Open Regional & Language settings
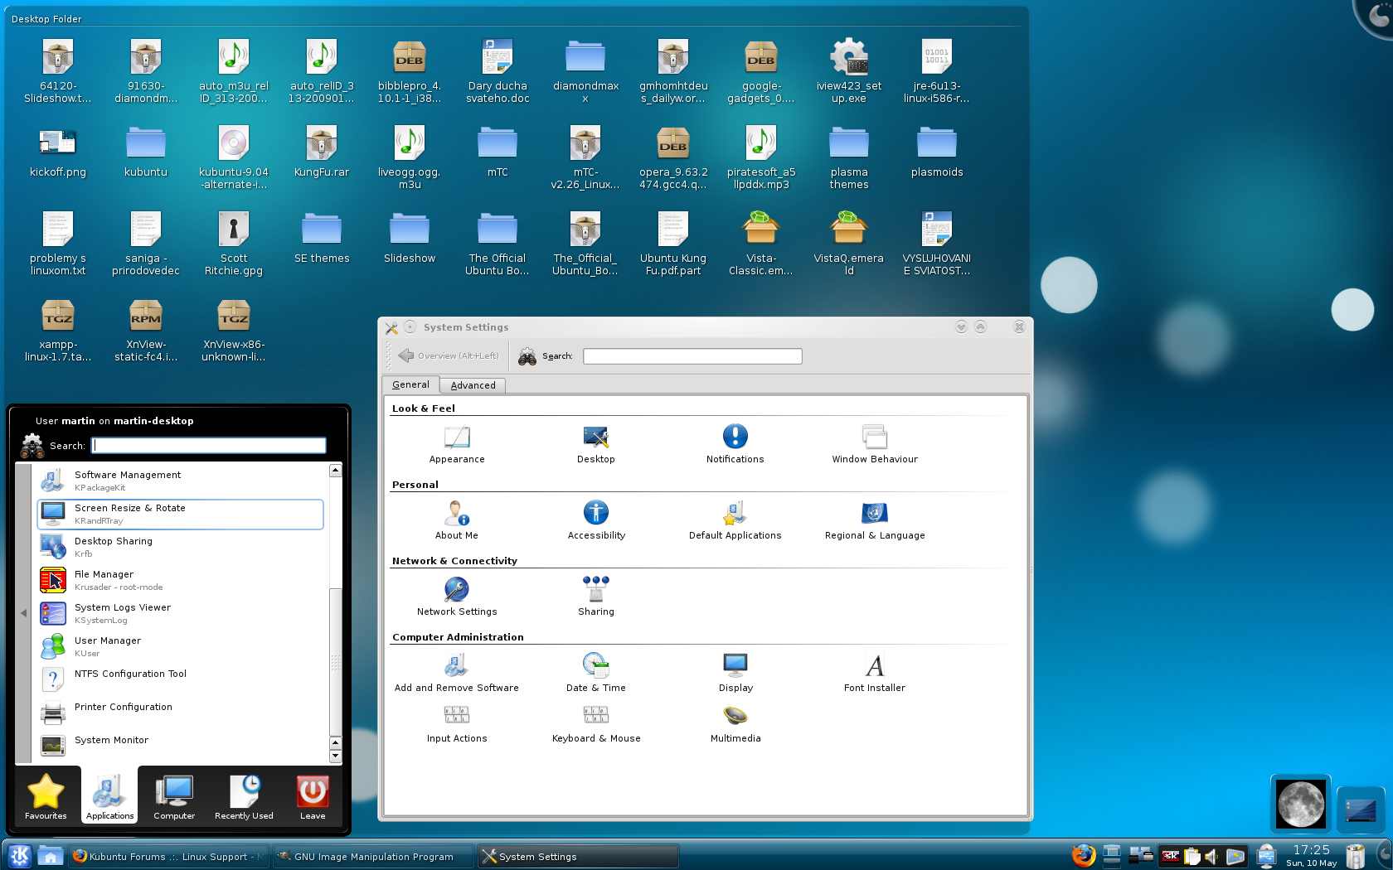 pyautogui.click(x=874, y=514)
